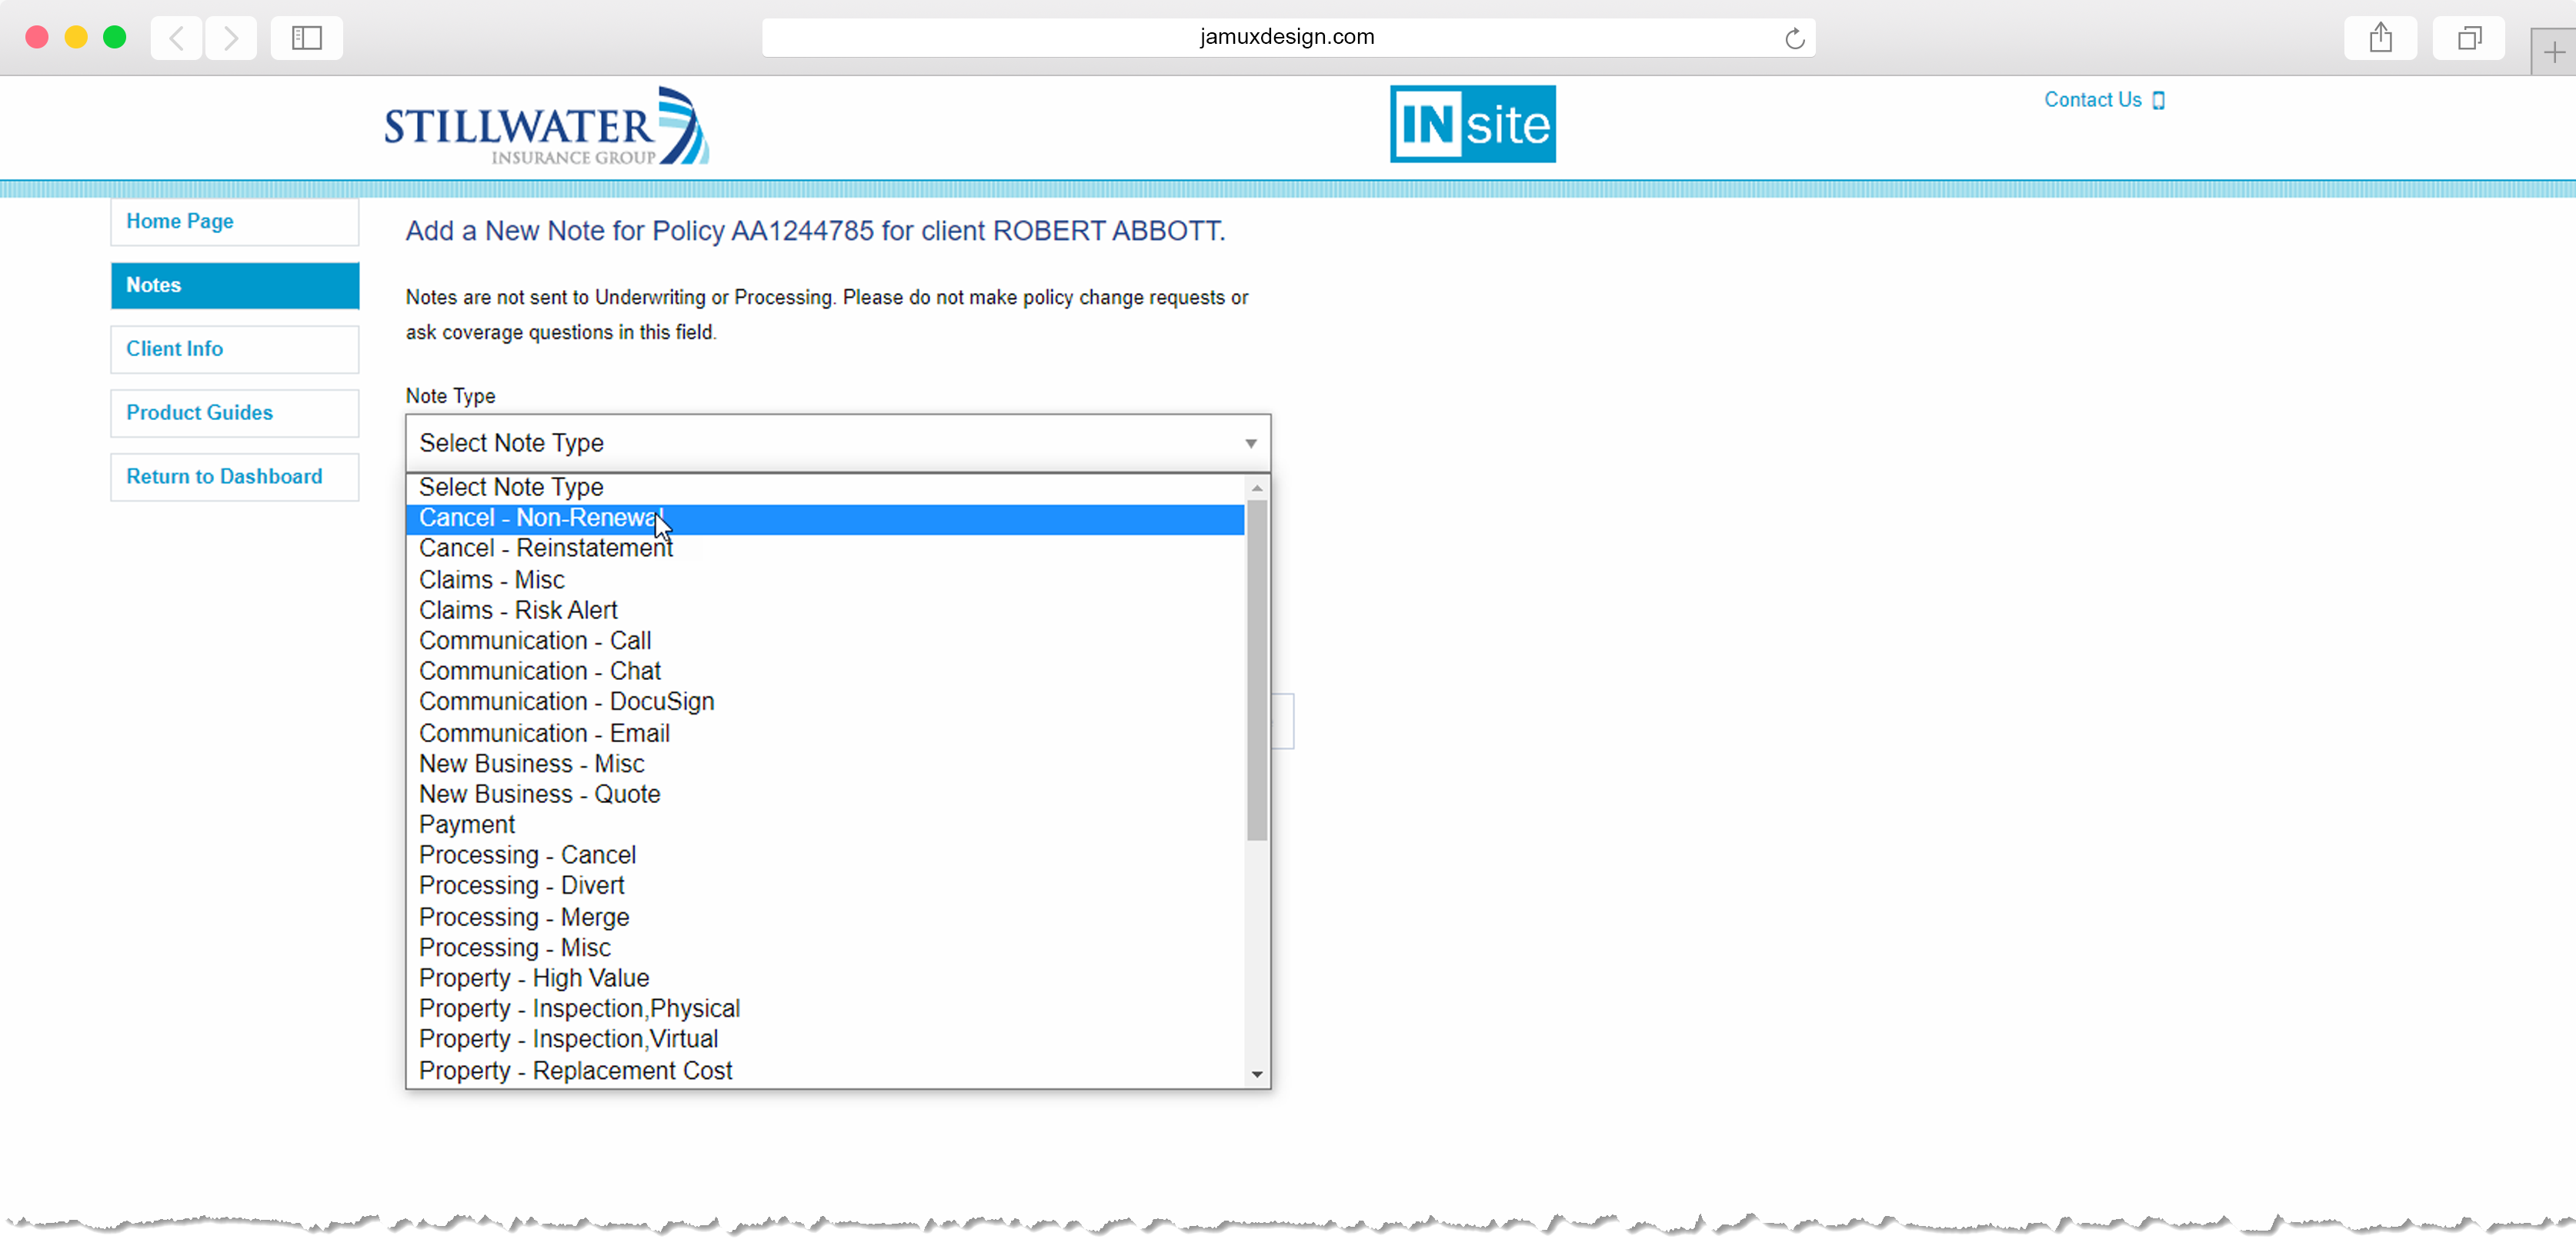
Task: Click the dropdown list scrollbar thumb
Action: click(x=1257, y=670)
